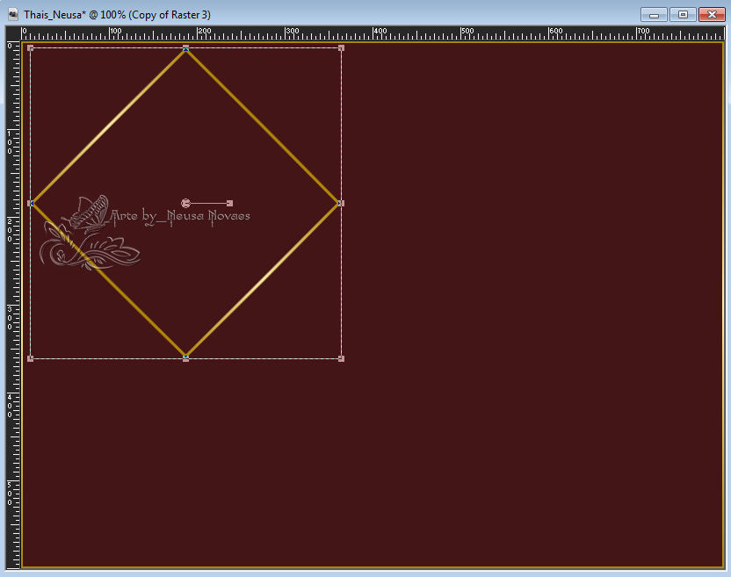Close the Thais_Neusa image window
This screenshot has width=731, height=577.
pos(712,15)
